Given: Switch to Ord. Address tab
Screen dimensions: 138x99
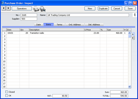Looking at the screenshot, I should [x=75, y=24].
